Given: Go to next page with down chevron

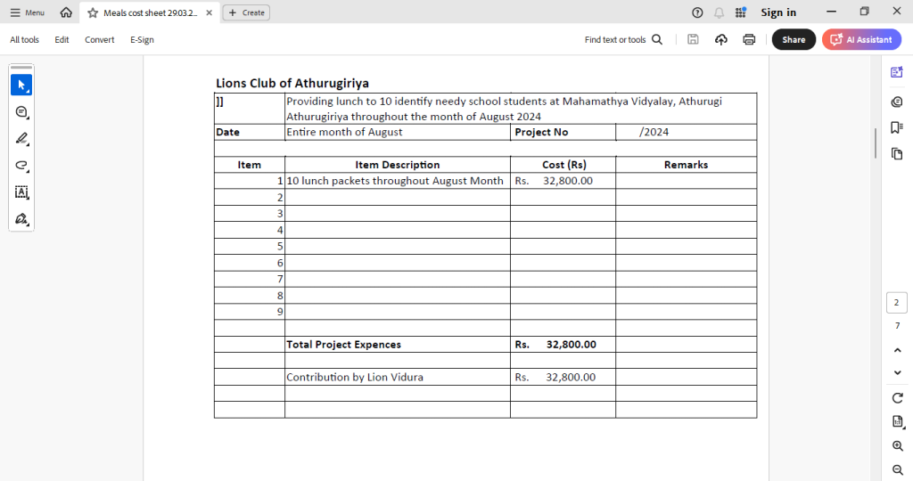Looking at the screenshot, I should 897,372.
